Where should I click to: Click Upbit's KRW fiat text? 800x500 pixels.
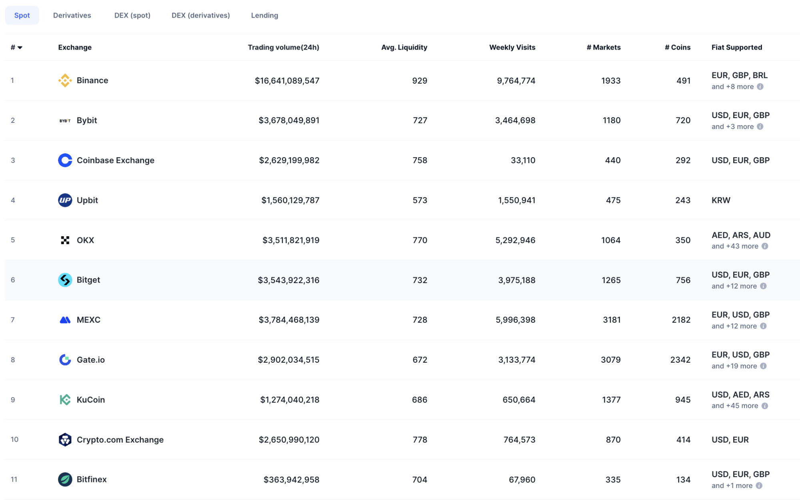pos(721,200)
